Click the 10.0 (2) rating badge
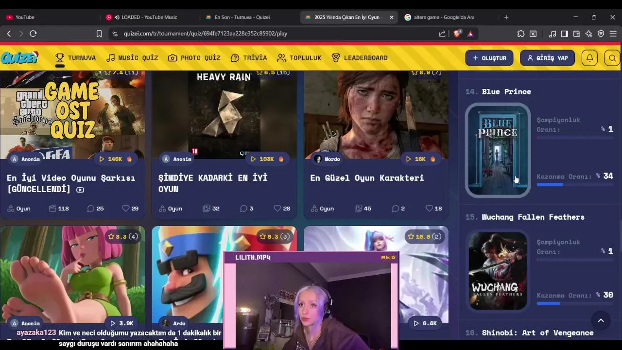 tap(425, 236)
